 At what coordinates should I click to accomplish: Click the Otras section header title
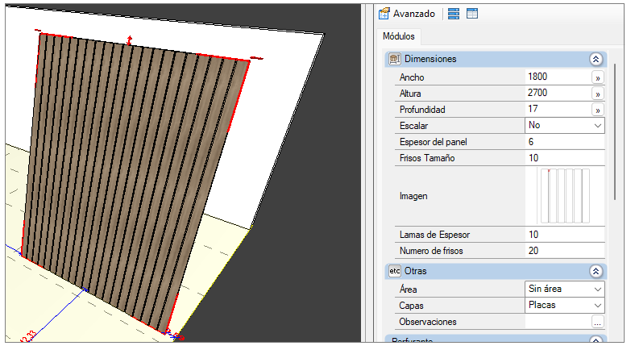pyautogui.click(x=416, y=271)
